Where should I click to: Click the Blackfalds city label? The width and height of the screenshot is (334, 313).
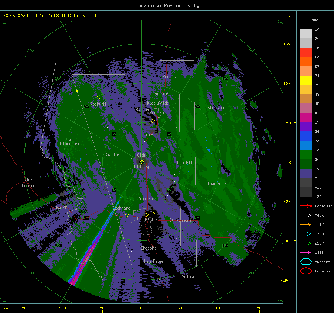[158, 103]
